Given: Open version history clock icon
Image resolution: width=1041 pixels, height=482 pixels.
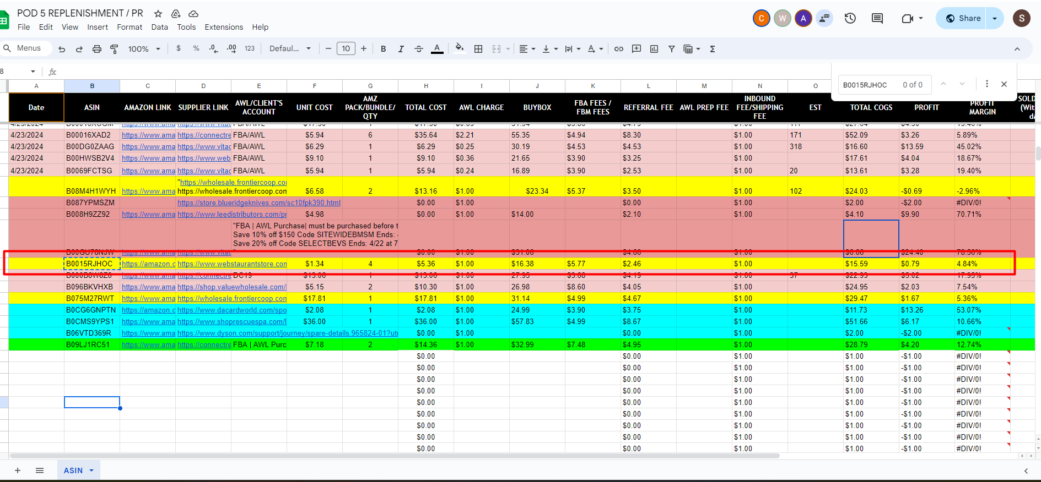Looking at the screenshot, I should click(x=850, y=18).
